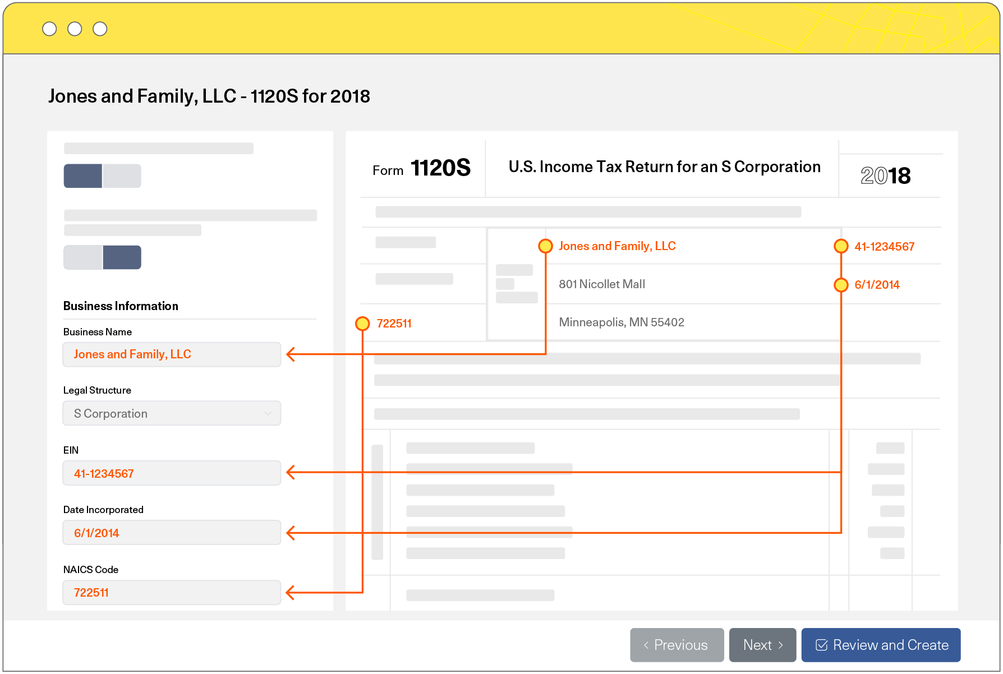Select the yellow marker beside 6/1/2014 on the form
Image resolution: width=1003 pixels, height=674 pixels.
(841, 285)
